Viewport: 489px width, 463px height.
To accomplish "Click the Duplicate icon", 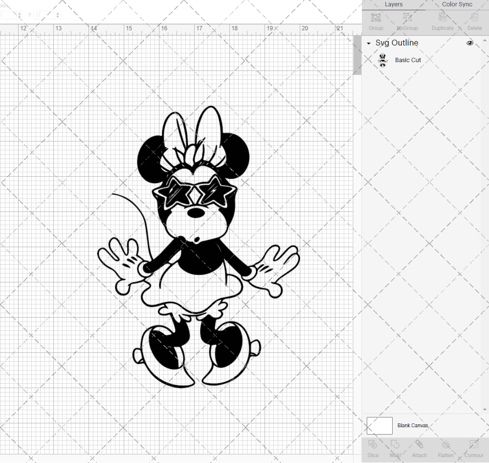I will (443, 18).
